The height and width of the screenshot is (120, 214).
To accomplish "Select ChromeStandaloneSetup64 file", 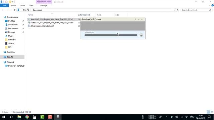I will 42,26.
